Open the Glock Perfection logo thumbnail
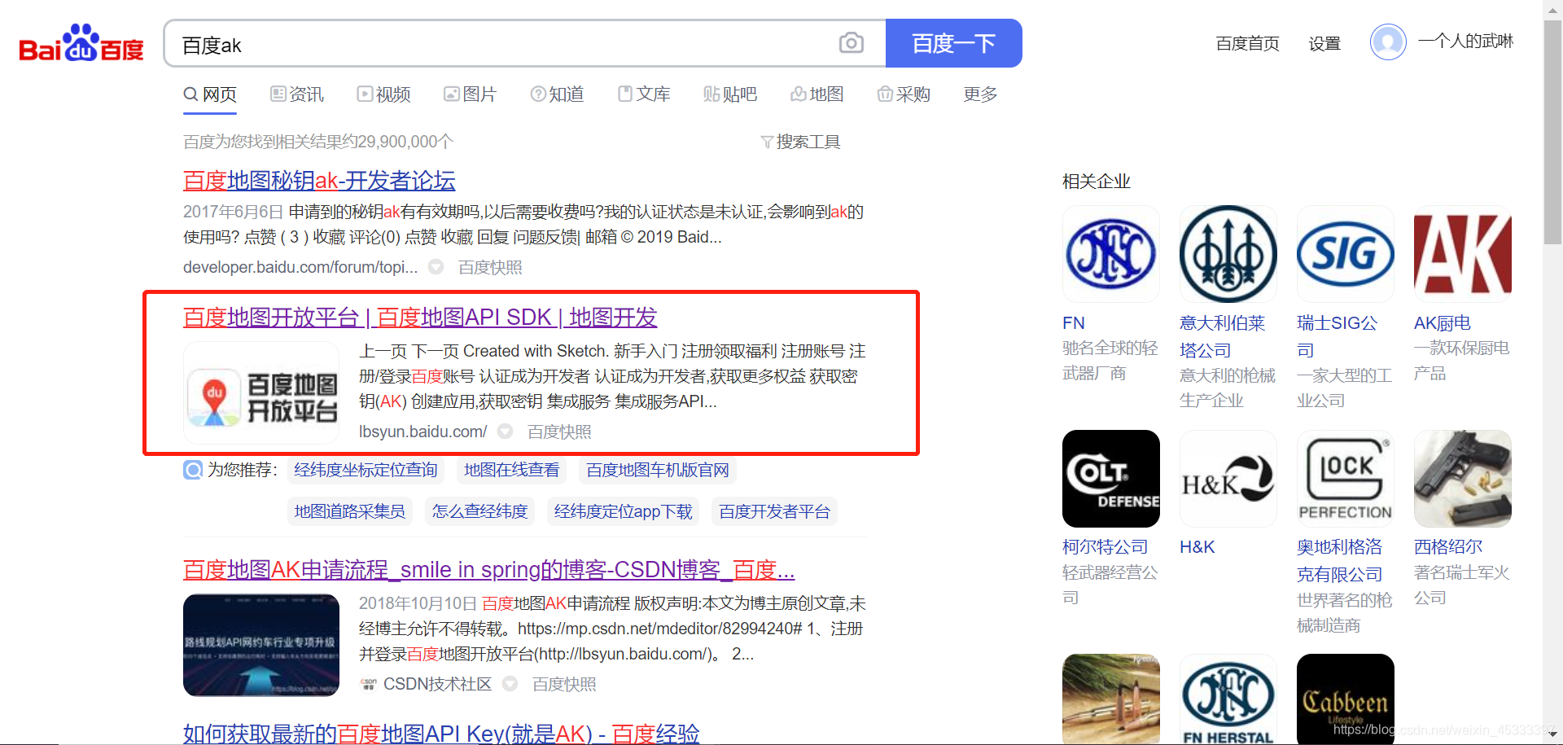Viewport: 1563px width, 745px height. pos(1345,479)
